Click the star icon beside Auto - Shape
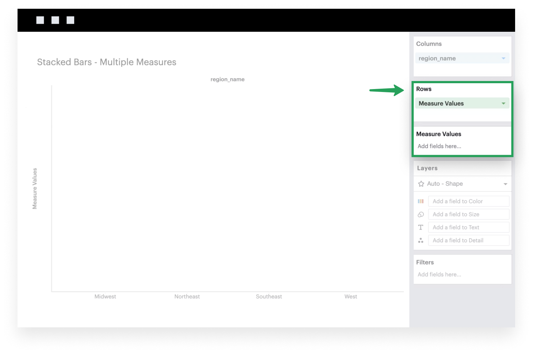This screenshot has height=354, width=533. [x=420, y=184]
